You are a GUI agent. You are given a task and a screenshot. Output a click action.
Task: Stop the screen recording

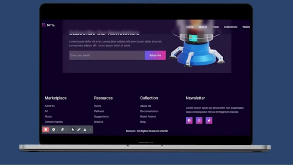click(46, 130)
